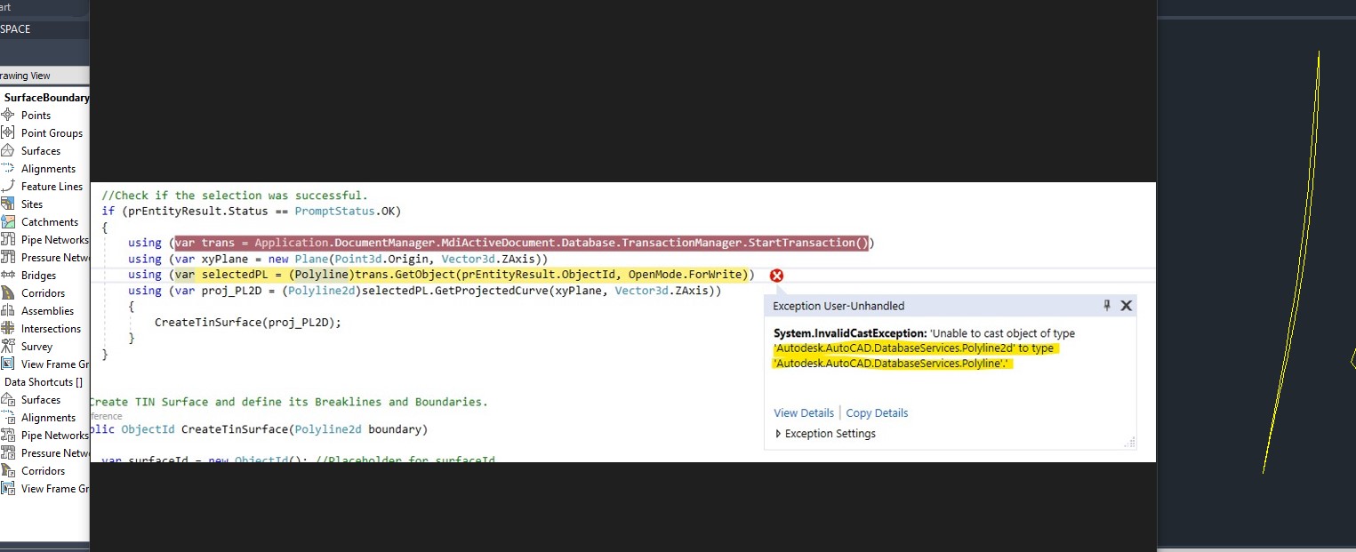Screen dimensions: 1356x552
Task: Select Pressure Networks under the SurfaceBoundary drawing
Action: (55, 257)
